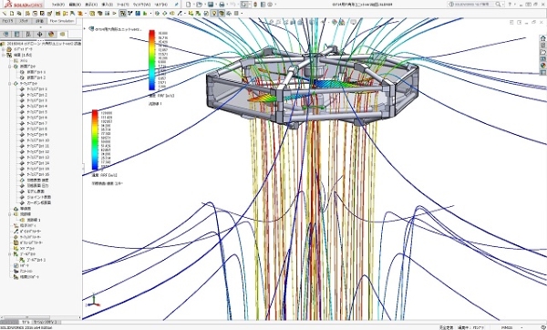Switch to the Flow Simulation tab
Screen dimensions: 547x330
[x=62, y=21]
